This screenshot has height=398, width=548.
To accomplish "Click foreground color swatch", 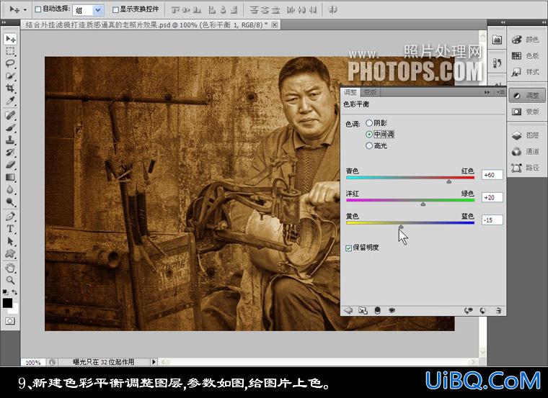I will click(x=7, y=303).
